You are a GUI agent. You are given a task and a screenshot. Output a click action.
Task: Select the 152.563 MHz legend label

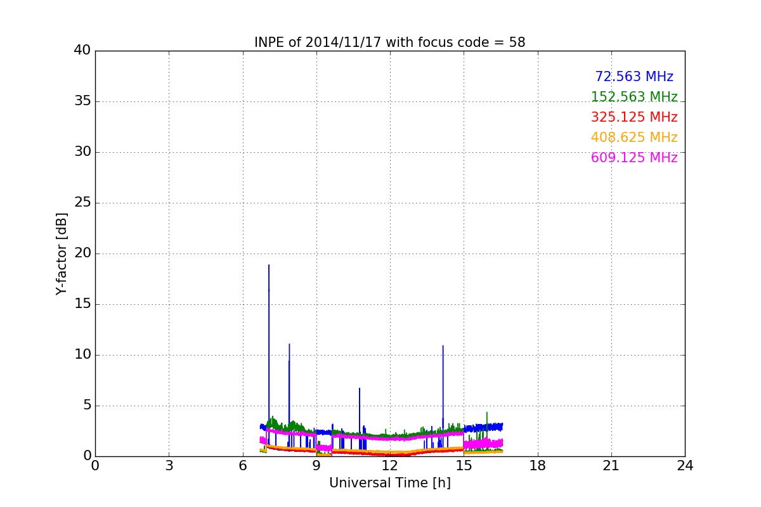click(634, 97)
